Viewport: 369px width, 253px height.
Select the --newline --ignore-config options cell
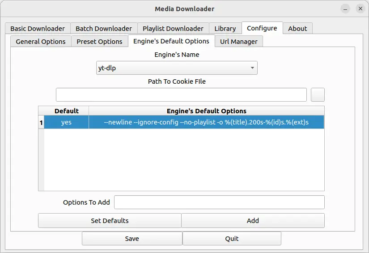(206, 122)
